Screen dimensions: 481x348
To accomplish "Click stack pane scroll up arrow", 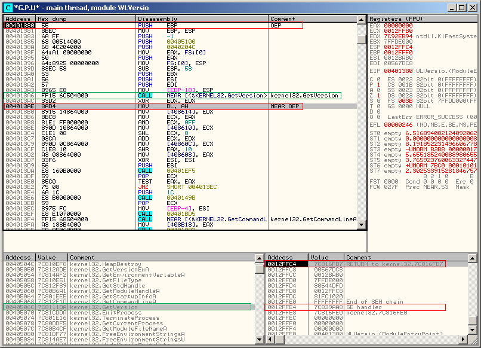I will [x=473, y=258].
